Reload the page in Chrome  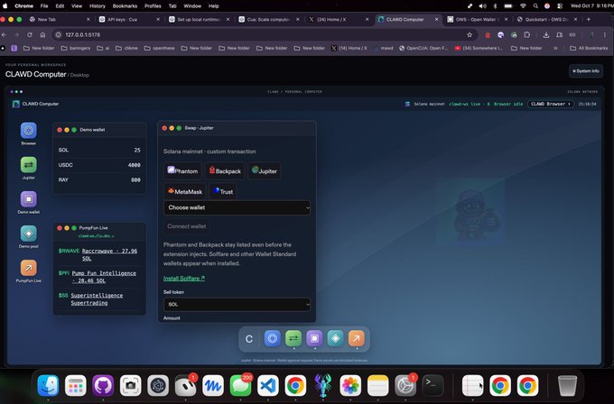(x=30, y=35)
